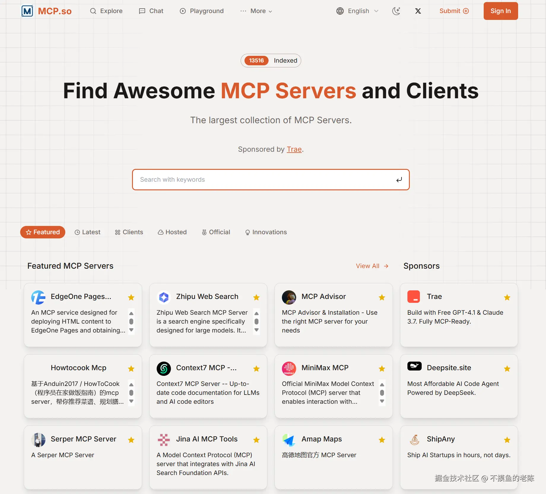This screenshot has width=546, height=494.
Task: Click the globe language icon
Action: [340, 11]
